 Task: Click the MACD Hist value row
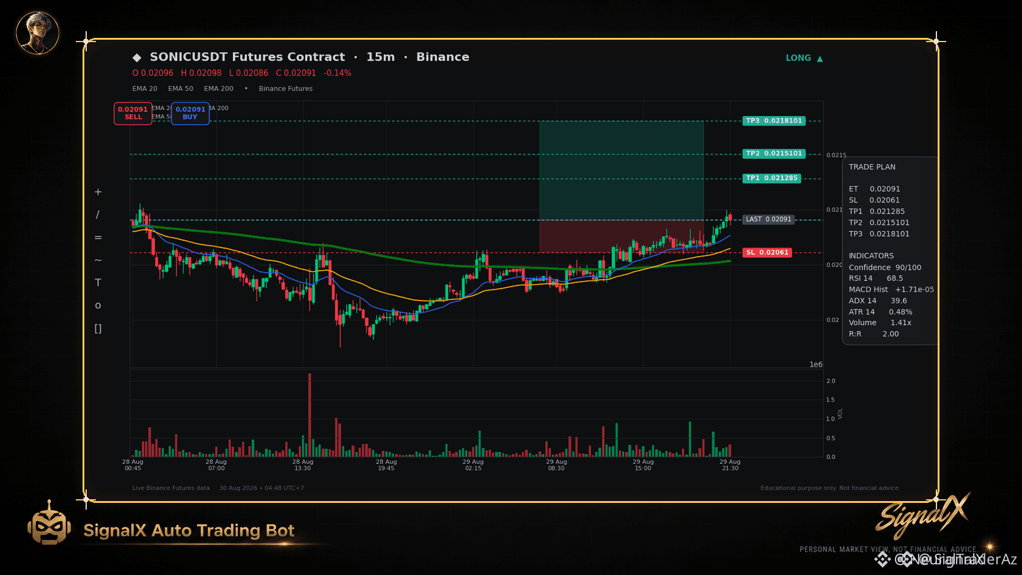click(891, 290)
